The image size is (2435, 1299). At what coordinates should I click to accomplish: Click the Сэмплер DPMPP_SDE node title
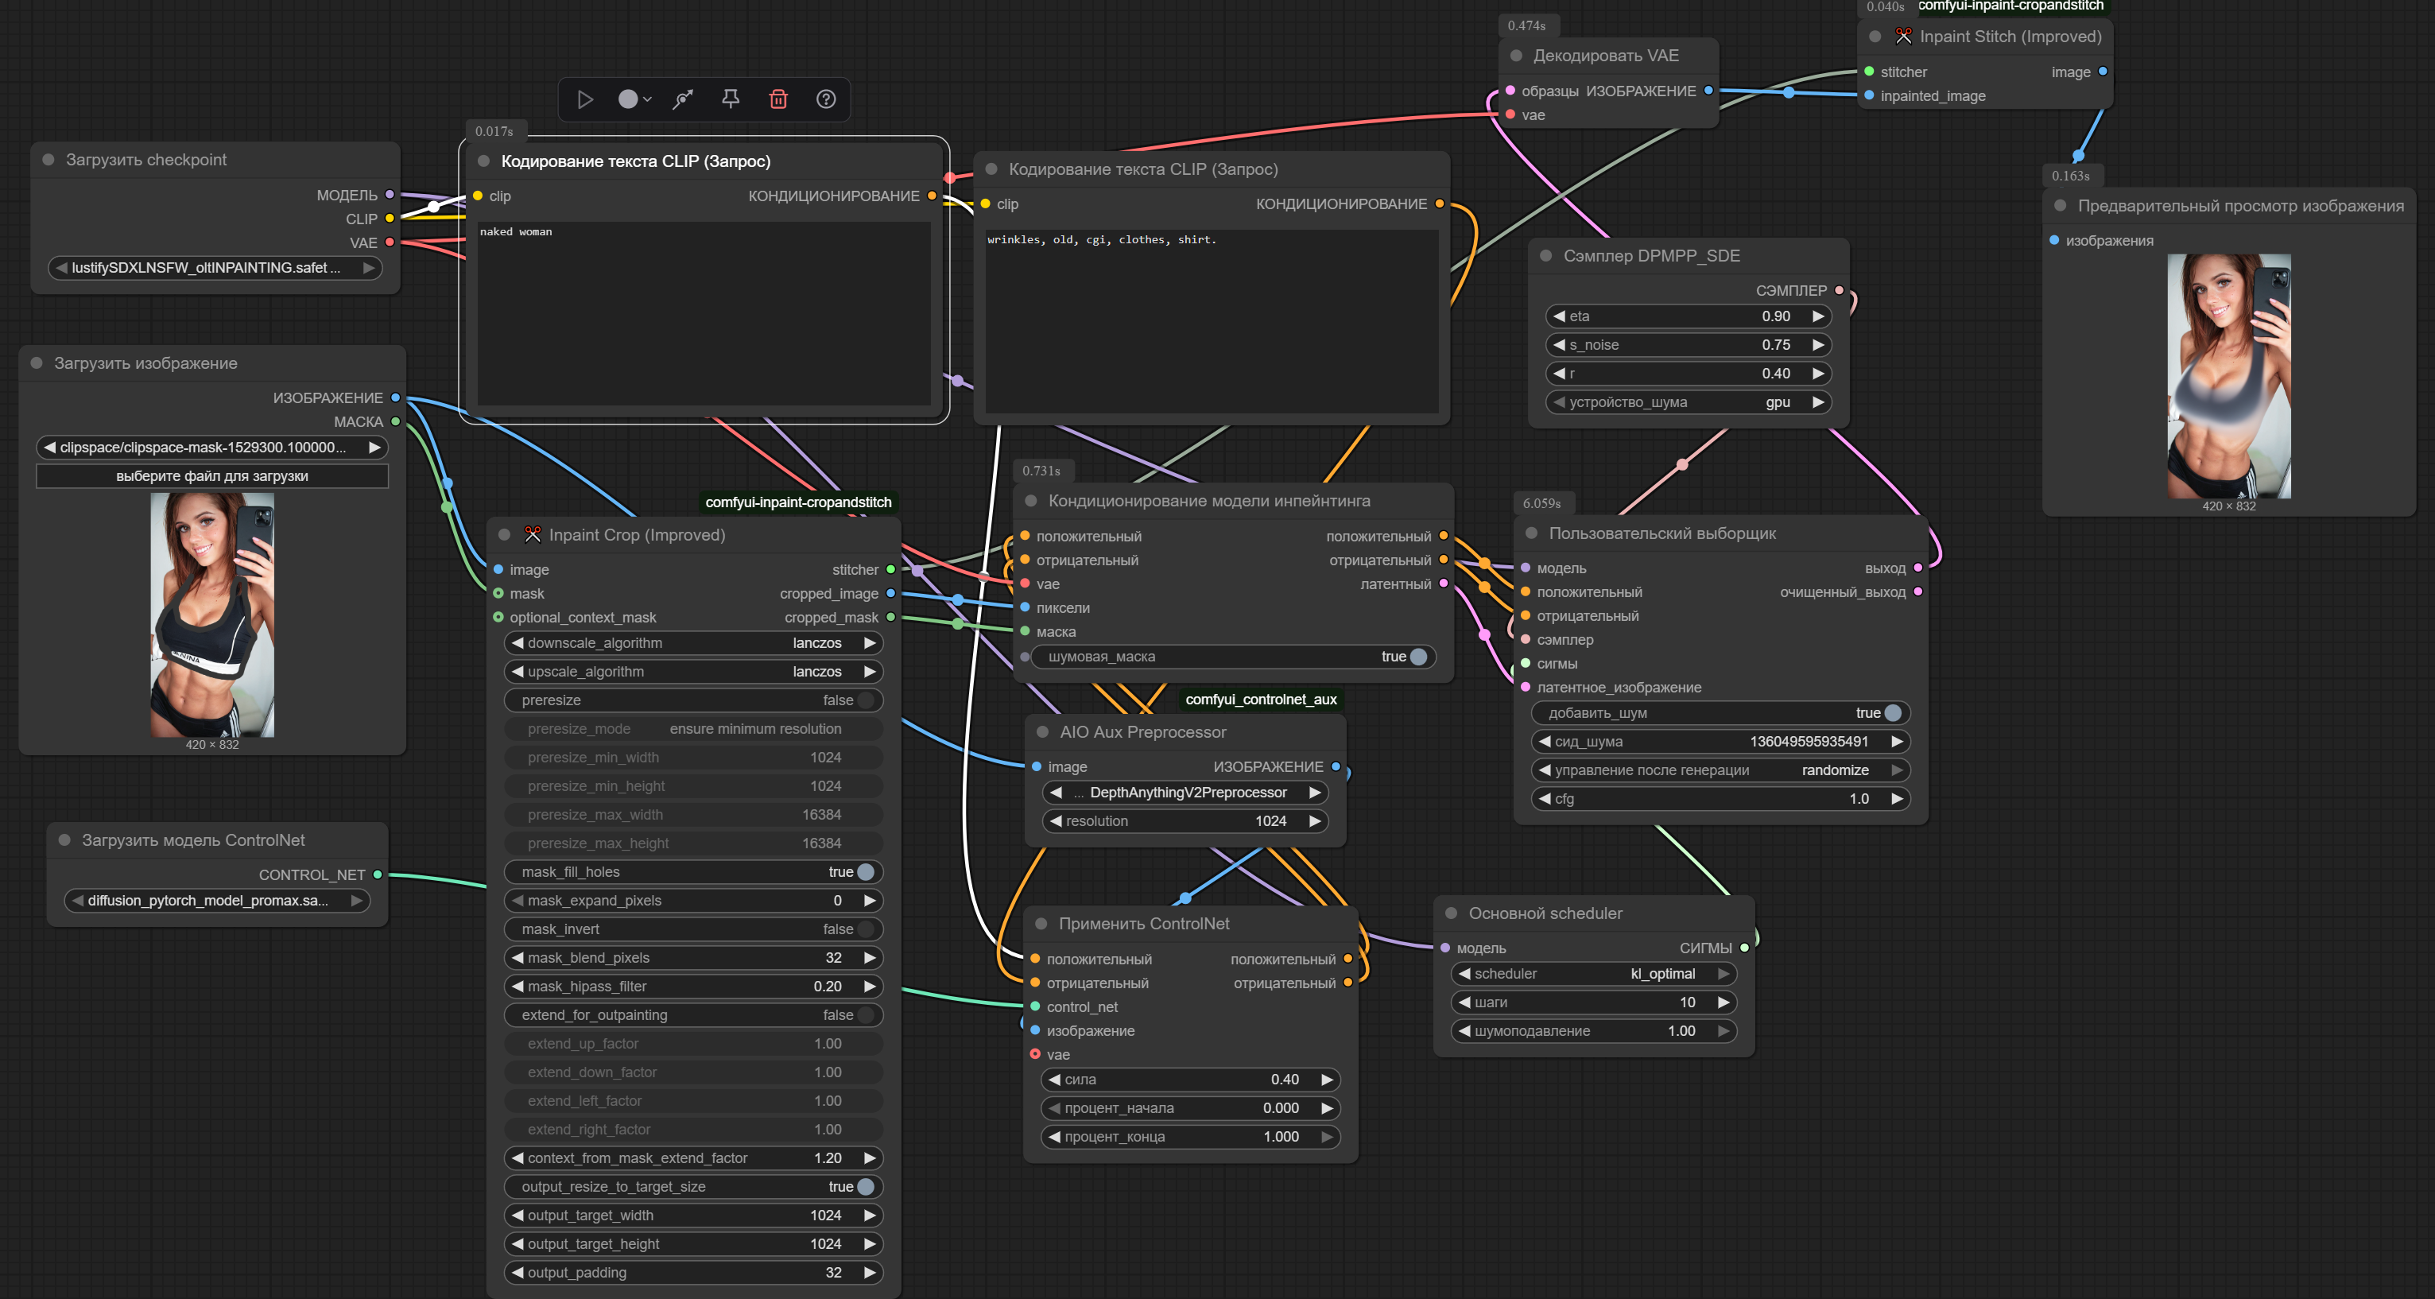click(x=1650, y=256)
